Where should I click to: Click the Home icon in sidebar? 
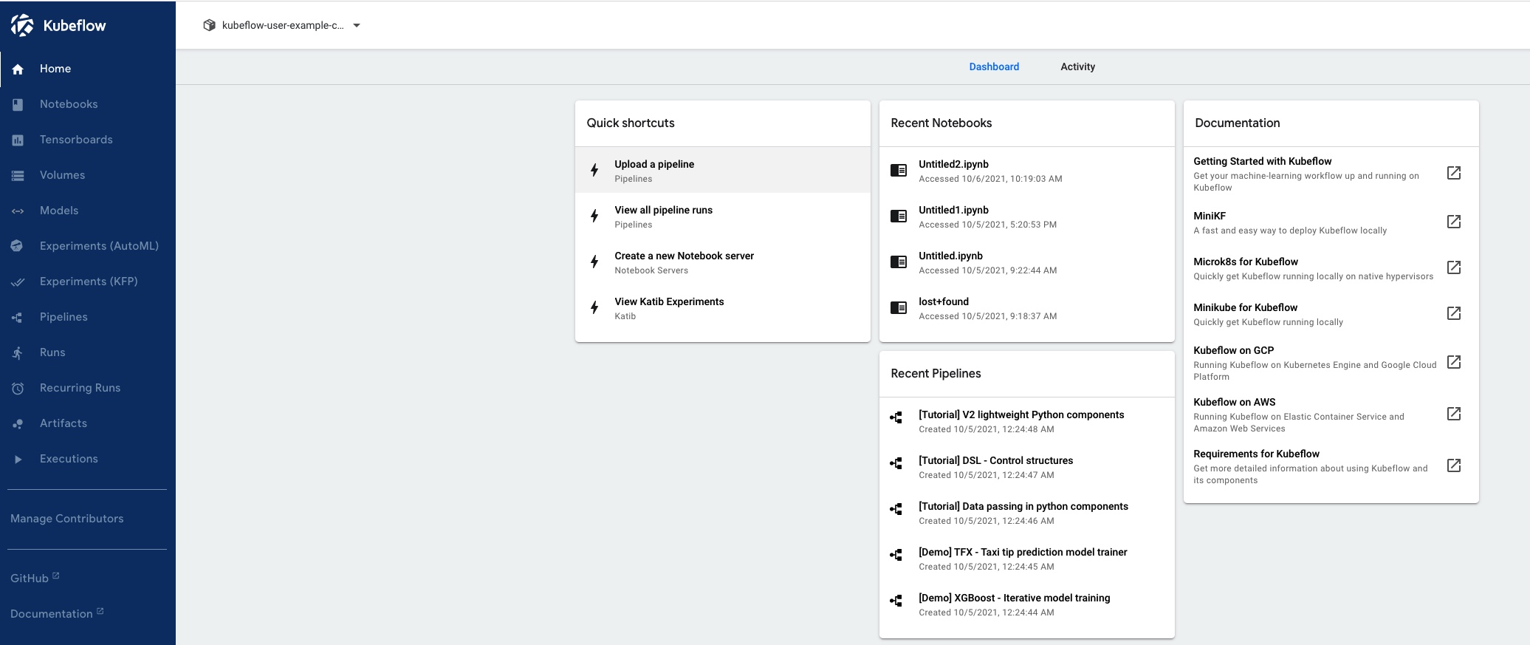18,69
